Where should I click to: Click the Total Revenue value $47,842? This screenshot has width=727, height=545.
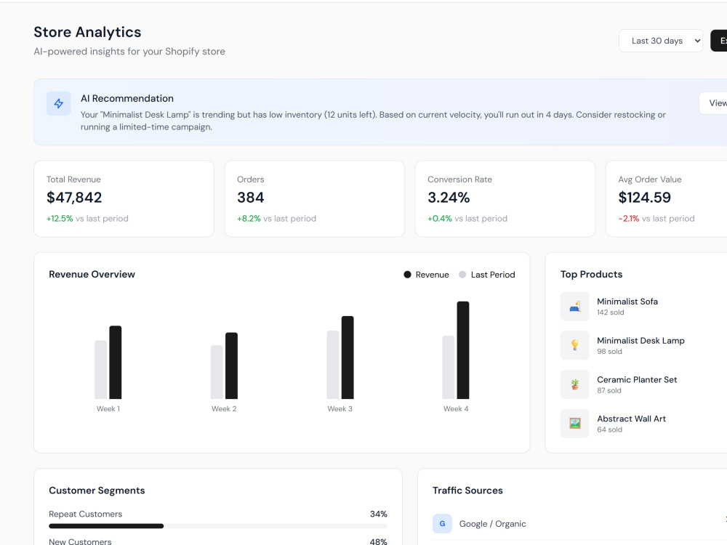74,198
